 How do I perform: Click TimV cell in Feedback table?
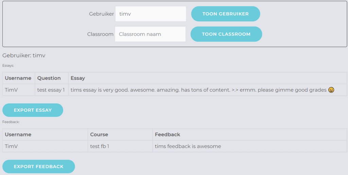pyautogui.click(x=45, y=146)
